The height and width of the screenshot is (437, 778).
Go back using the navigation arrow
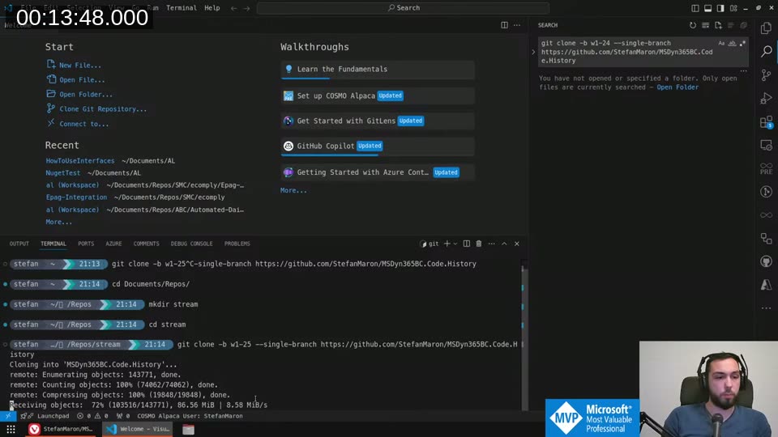pyautogui.click(x=233, y=8)
